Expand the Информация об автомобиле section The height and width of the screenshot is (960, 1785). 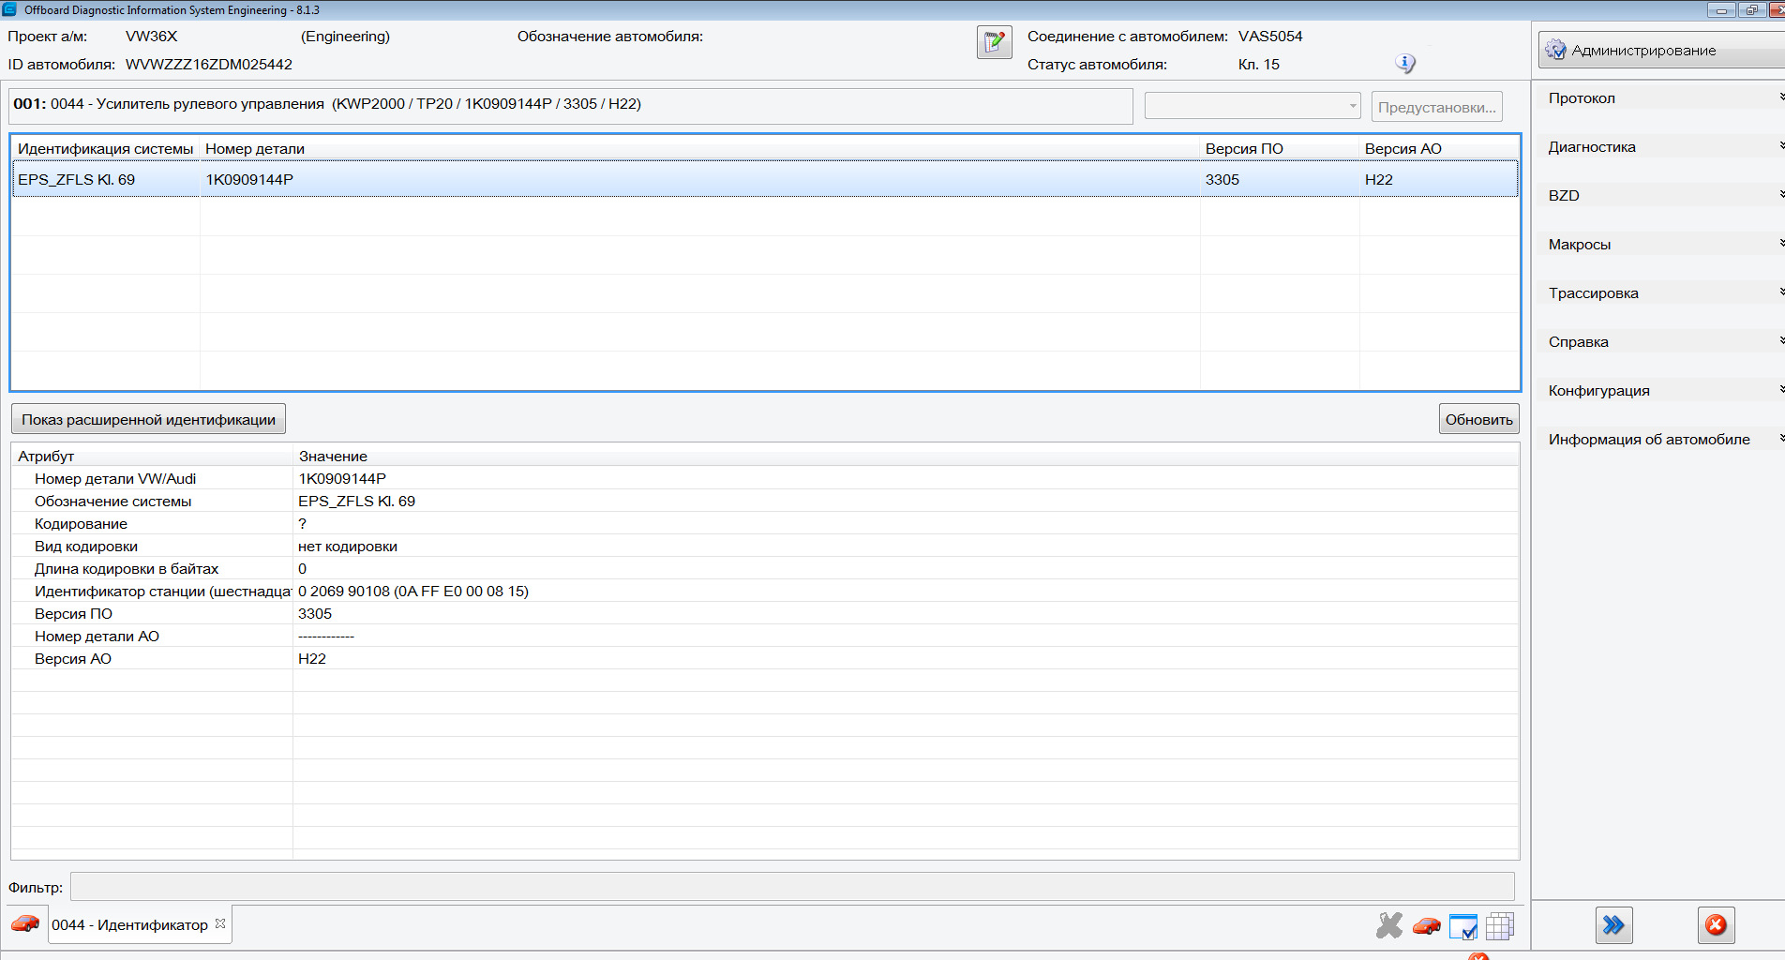click(x=1660, y=440)
